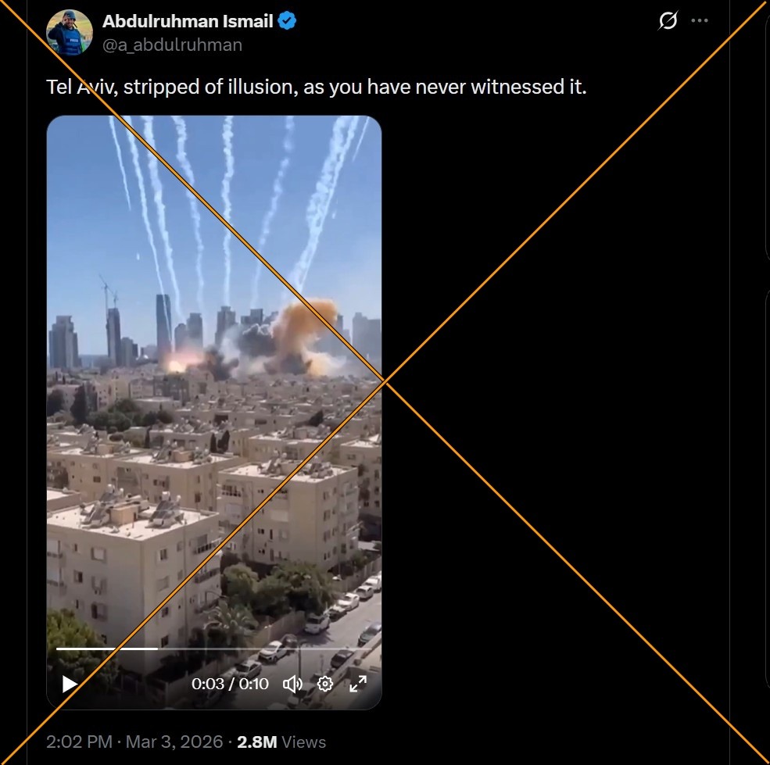
Task: Play the Tel Aviv video
Action: [70, 684]
